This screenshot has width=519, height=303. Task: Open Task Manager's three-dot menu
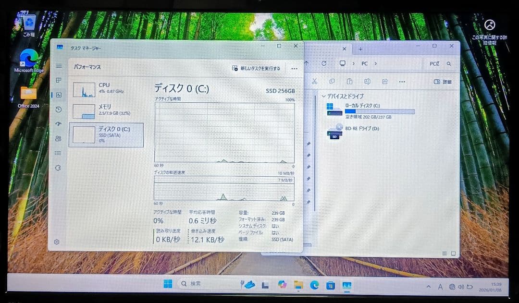[x=295, y=69]
